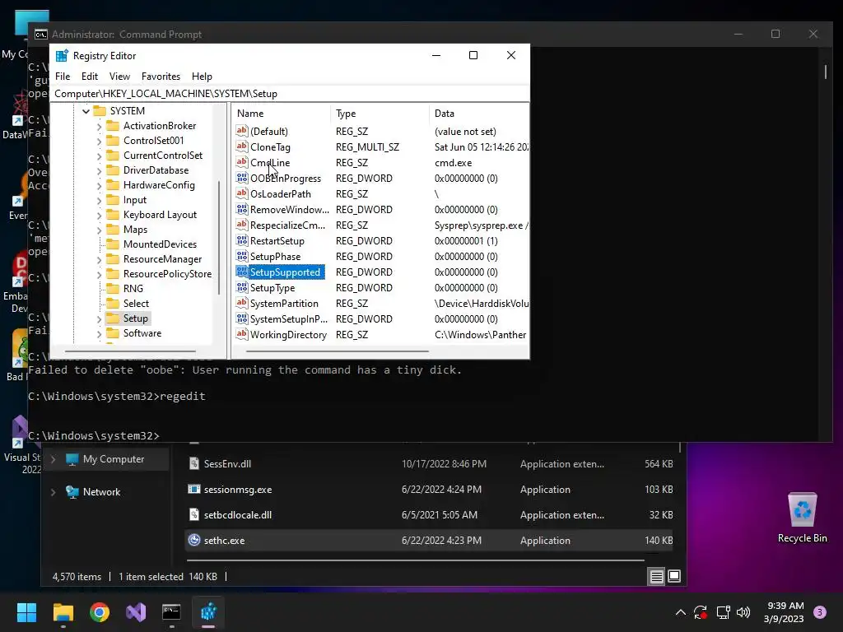Expand the ActivationBroker key

pos(100,126)
